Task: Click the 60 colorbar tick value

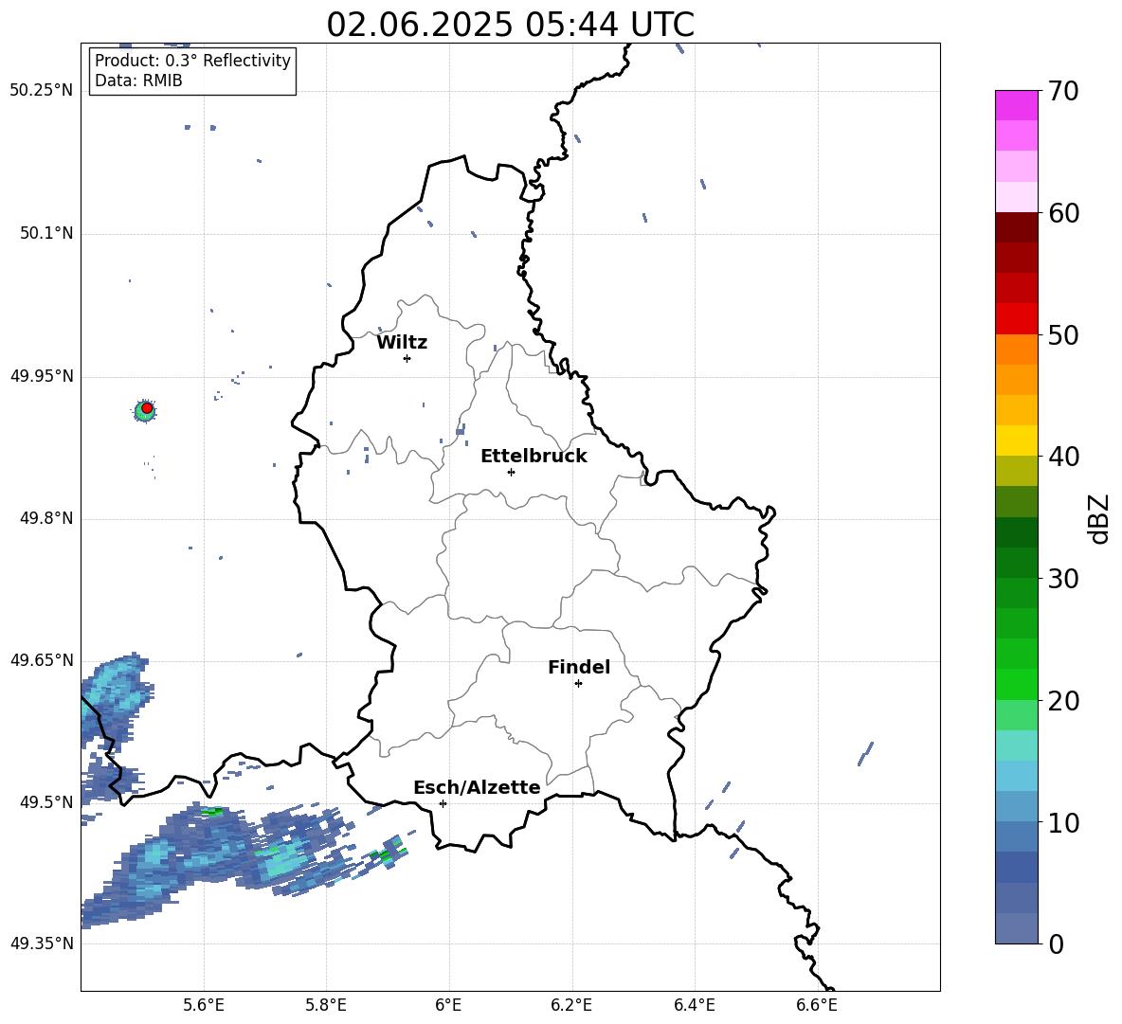Action: pos(1064,213)
